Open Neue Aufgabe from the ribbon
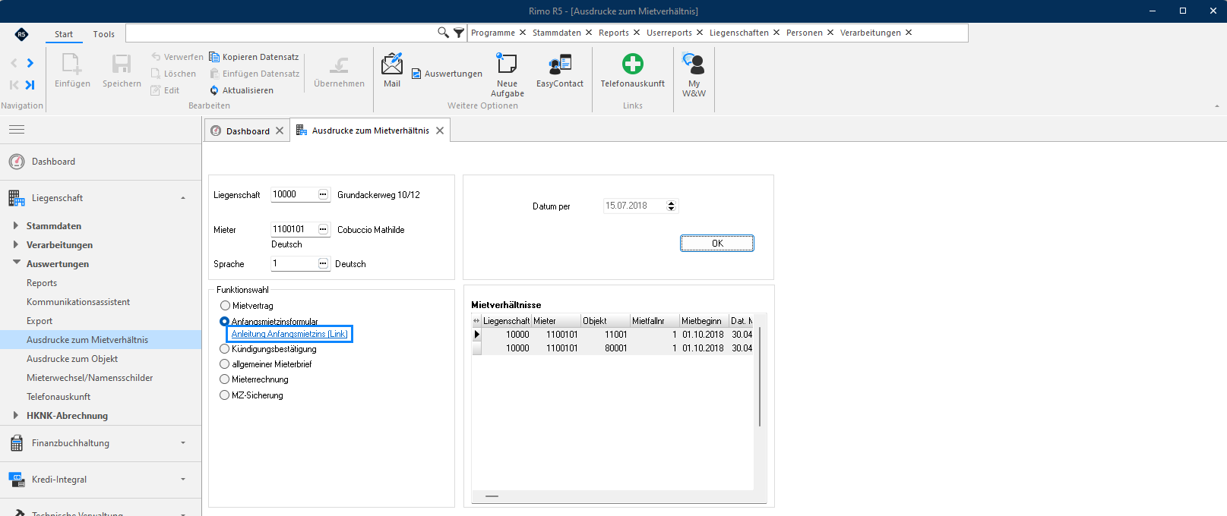 click(x=507, y=63)
